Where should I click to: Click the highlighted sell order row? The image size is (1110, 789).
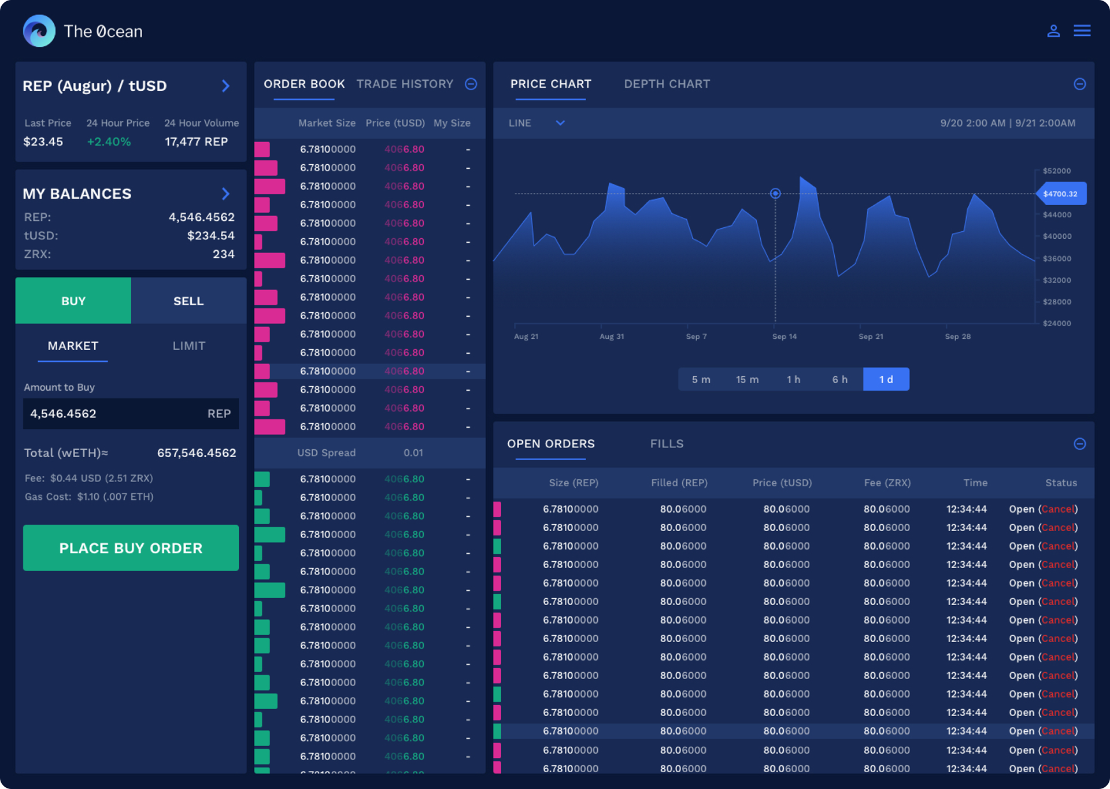(370, 371)
